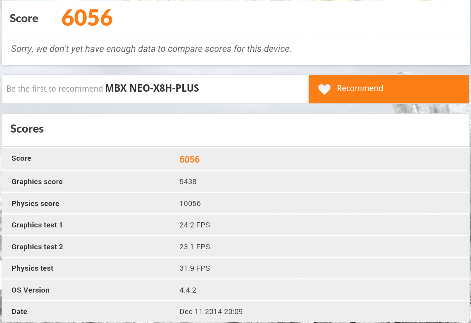Click 'Be the first to recommend' text
This screenshot has width=471, height=323.
pyautogui.click(x=55, y=89)
